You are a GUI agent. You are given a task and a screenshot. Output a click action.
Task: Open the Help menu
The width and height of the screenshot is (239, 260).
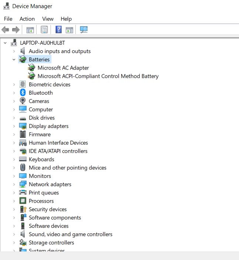66,19
